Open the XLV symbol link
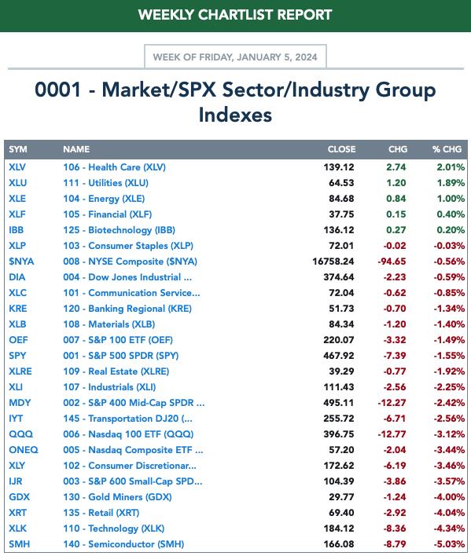Image resolution: width=471 pixels, height=556 pixels. point(17,167)
